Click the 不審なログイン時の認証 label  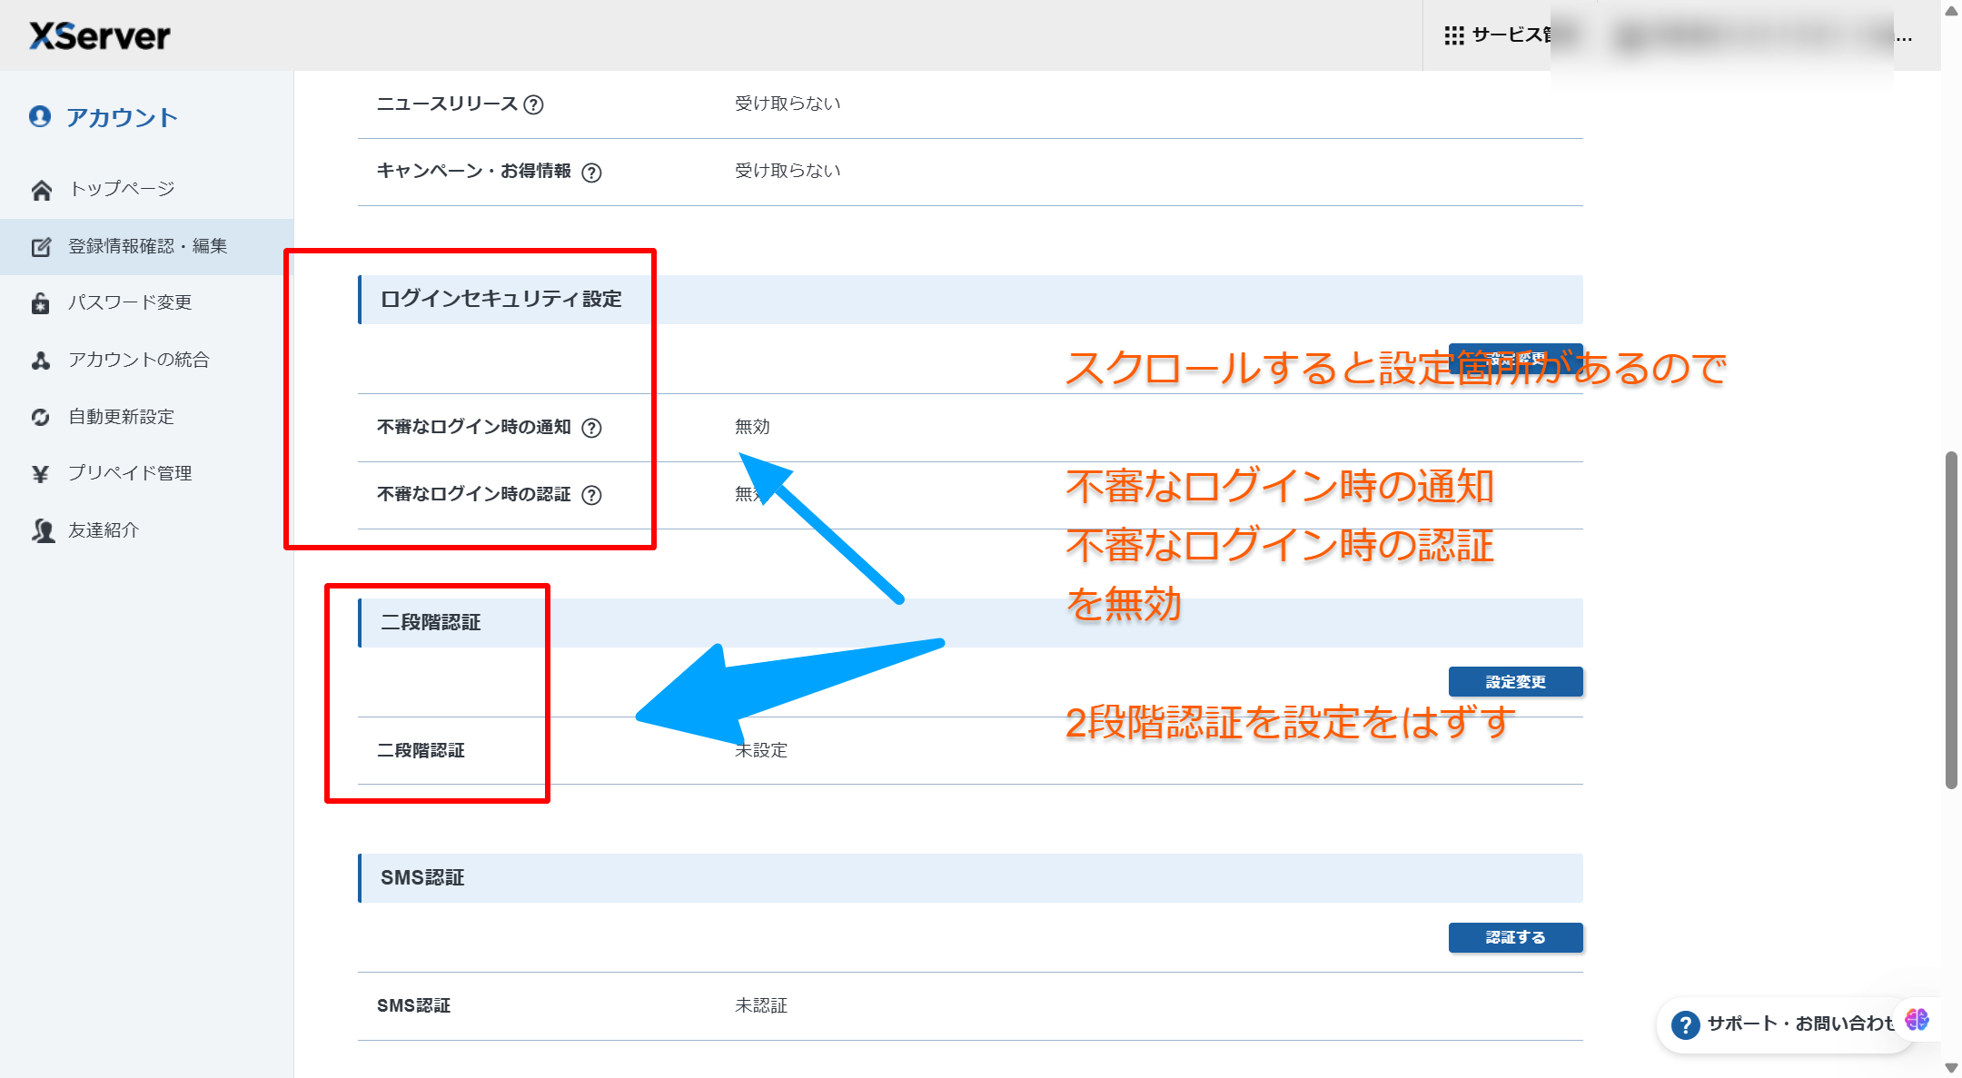coord(474,494)
